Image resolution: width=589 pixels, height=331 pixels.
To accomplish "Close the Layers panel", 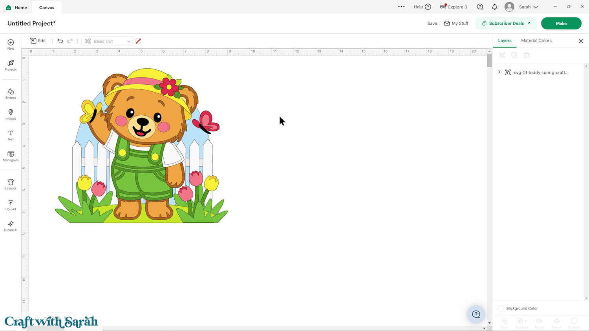I will click(x=581, y=41).
